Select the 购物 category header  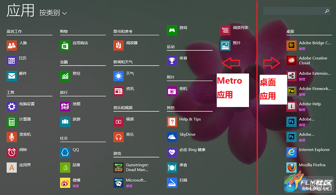click(64, 32)
